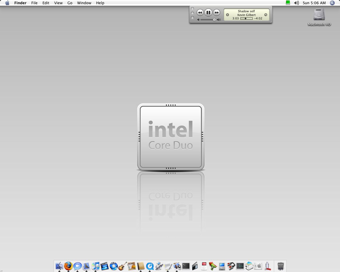Viewport: 340px width, 272px height.
Task: Click the song title Shadow self
Action: pyautogui.click(x=246, y=11)
